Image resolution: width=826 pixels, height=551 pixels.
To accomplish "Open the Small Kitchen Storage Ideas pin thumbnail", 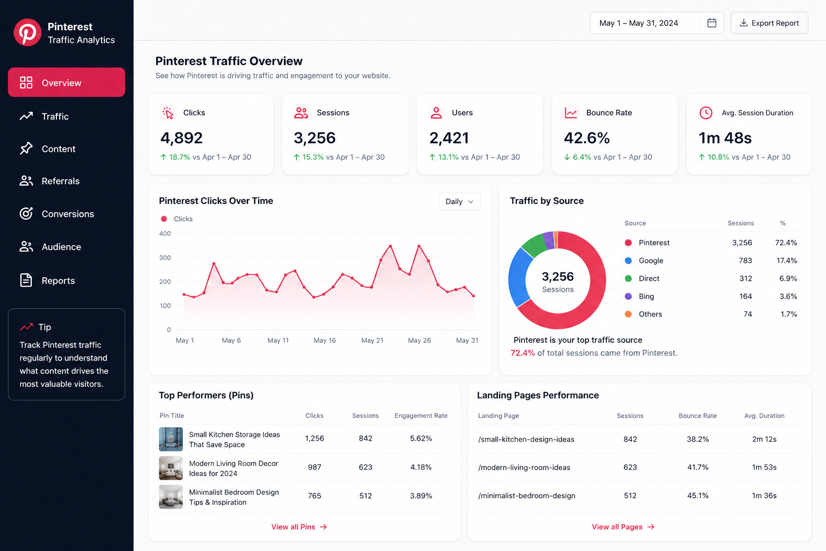I will 171,439.
